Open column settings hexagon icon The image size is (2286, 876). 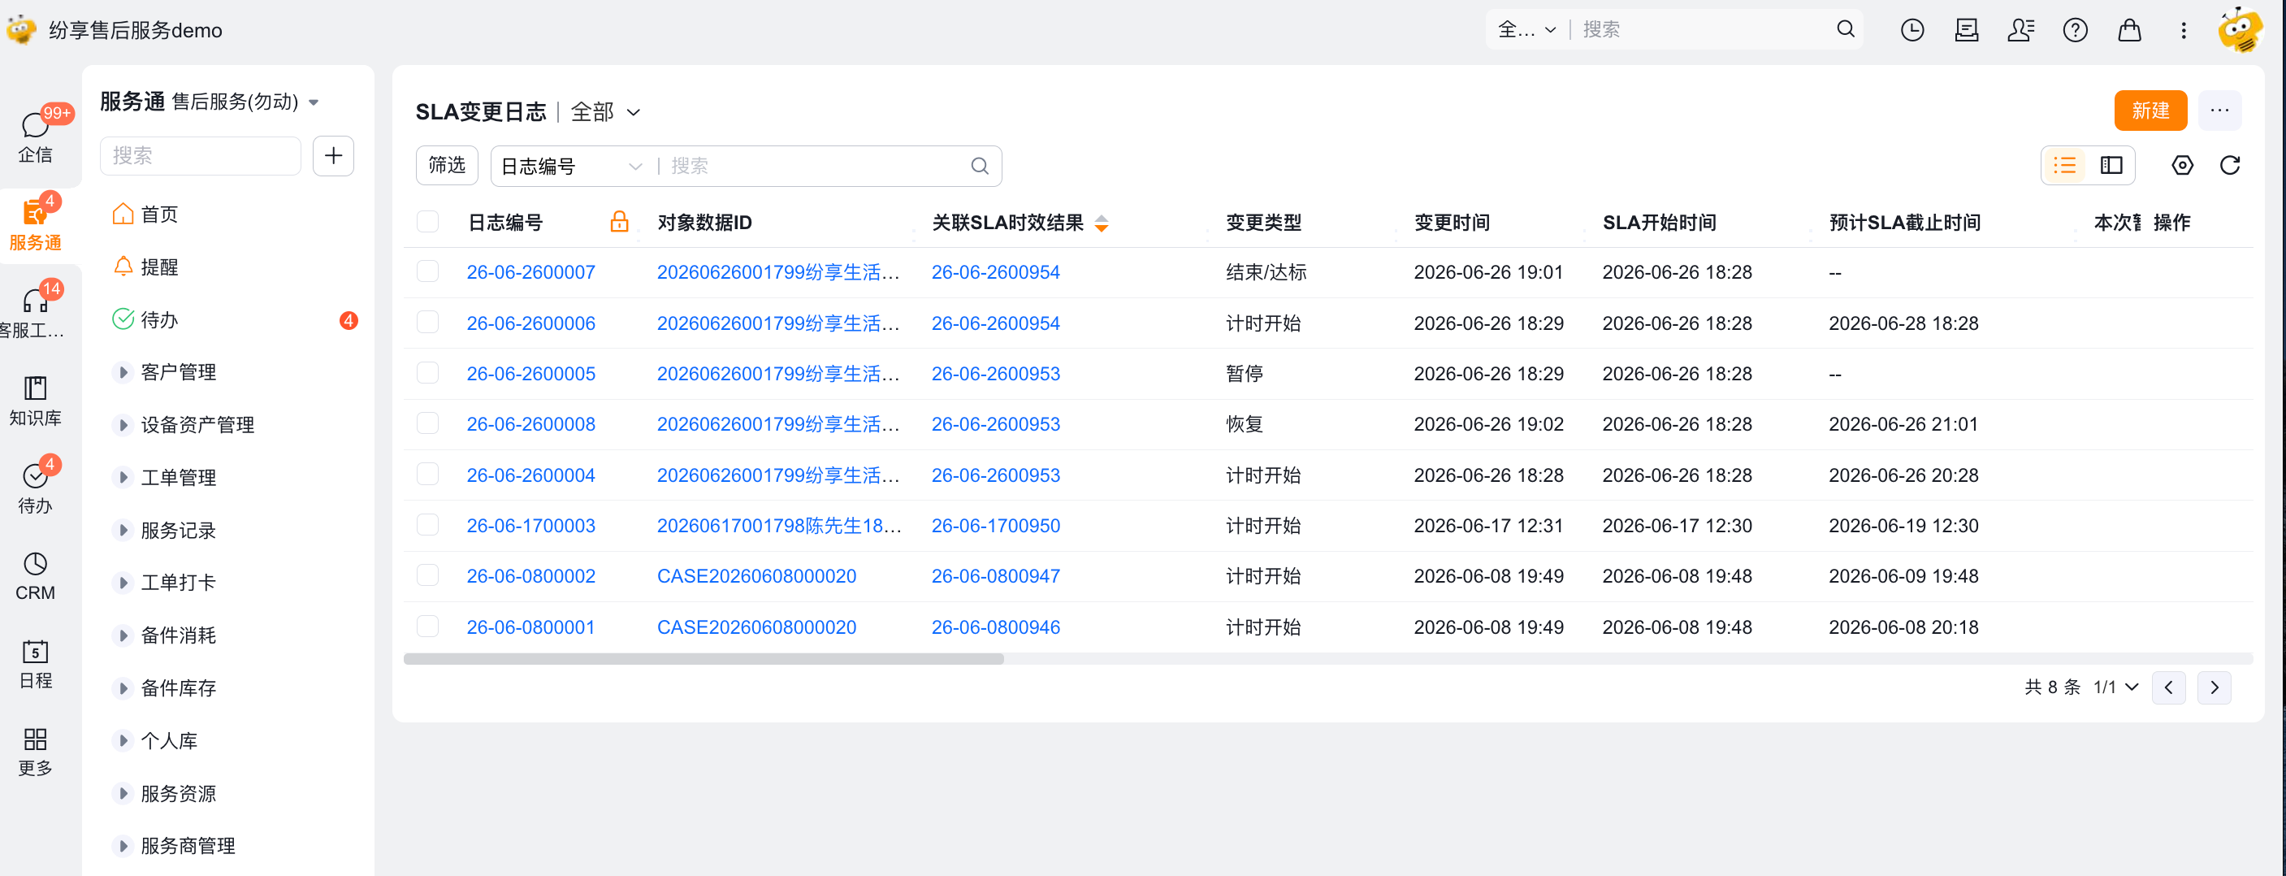2182,165
